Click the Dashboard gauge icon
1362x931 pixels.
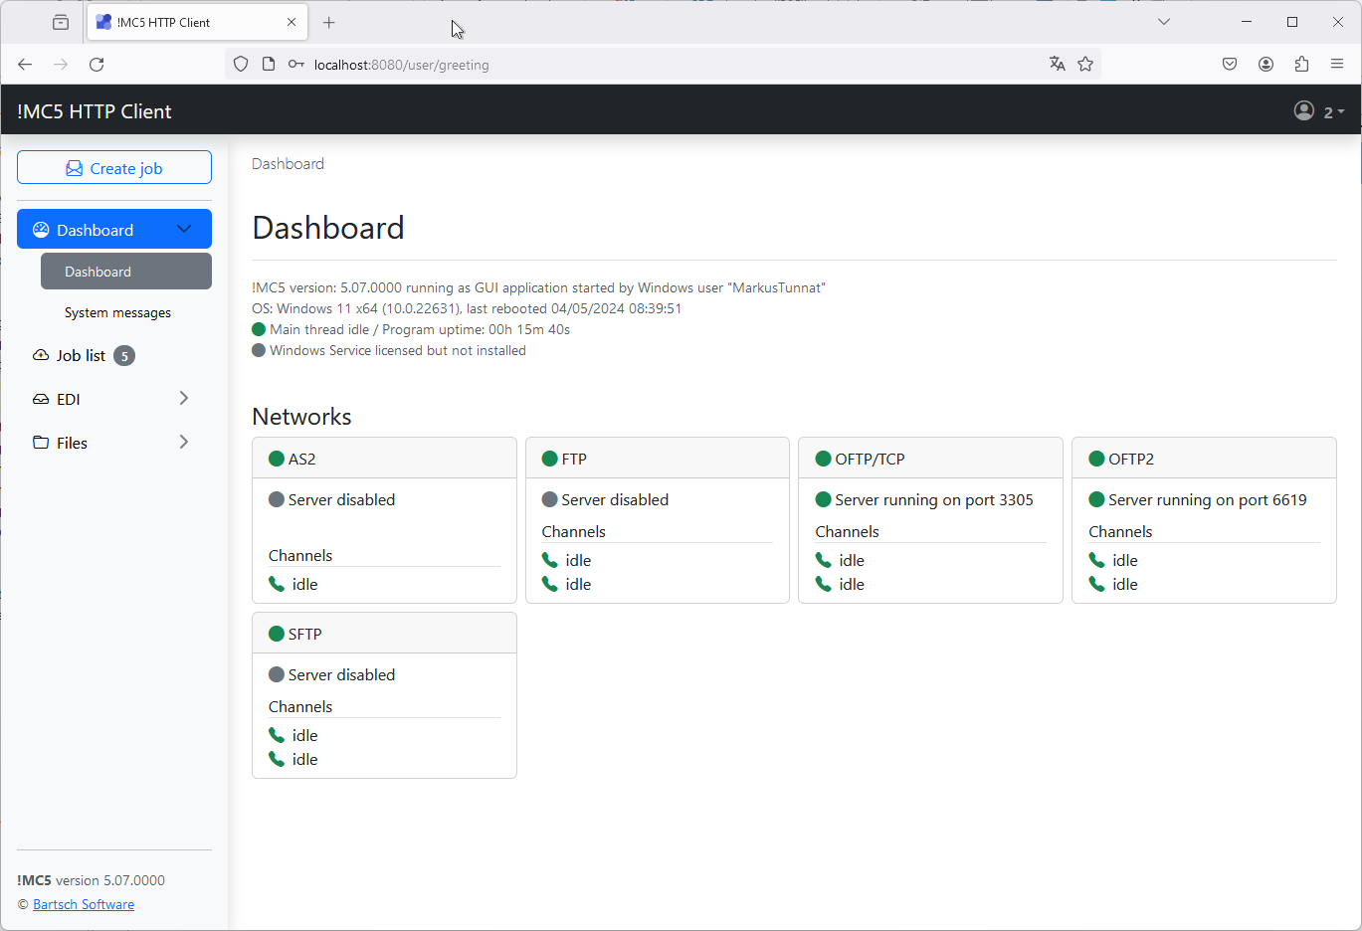[x=41, y=230]
